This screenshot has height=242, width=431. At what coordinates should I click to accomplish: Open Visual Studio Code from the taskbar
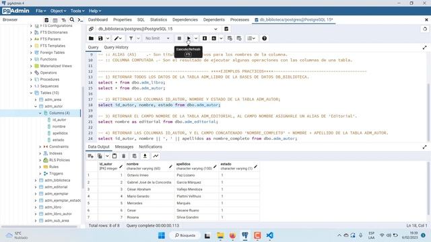pos(269,235)
